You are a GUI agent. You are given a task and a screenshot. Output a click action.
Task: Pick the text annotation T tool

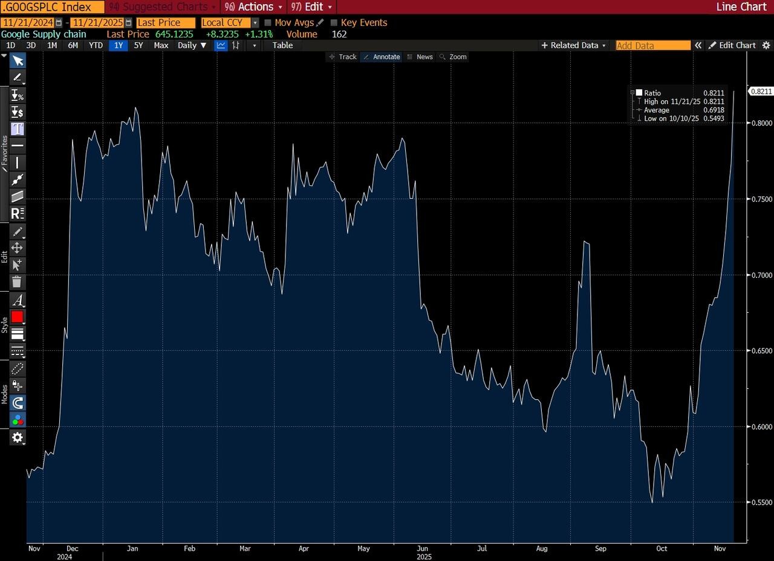pyautogui.click(x=18, y=129)
